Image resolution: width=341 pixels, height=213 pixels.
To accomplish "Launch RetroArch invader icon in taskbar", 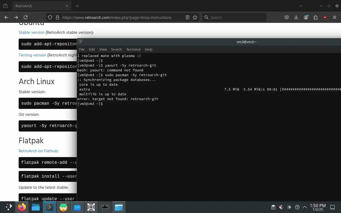I will coord(105,207).
